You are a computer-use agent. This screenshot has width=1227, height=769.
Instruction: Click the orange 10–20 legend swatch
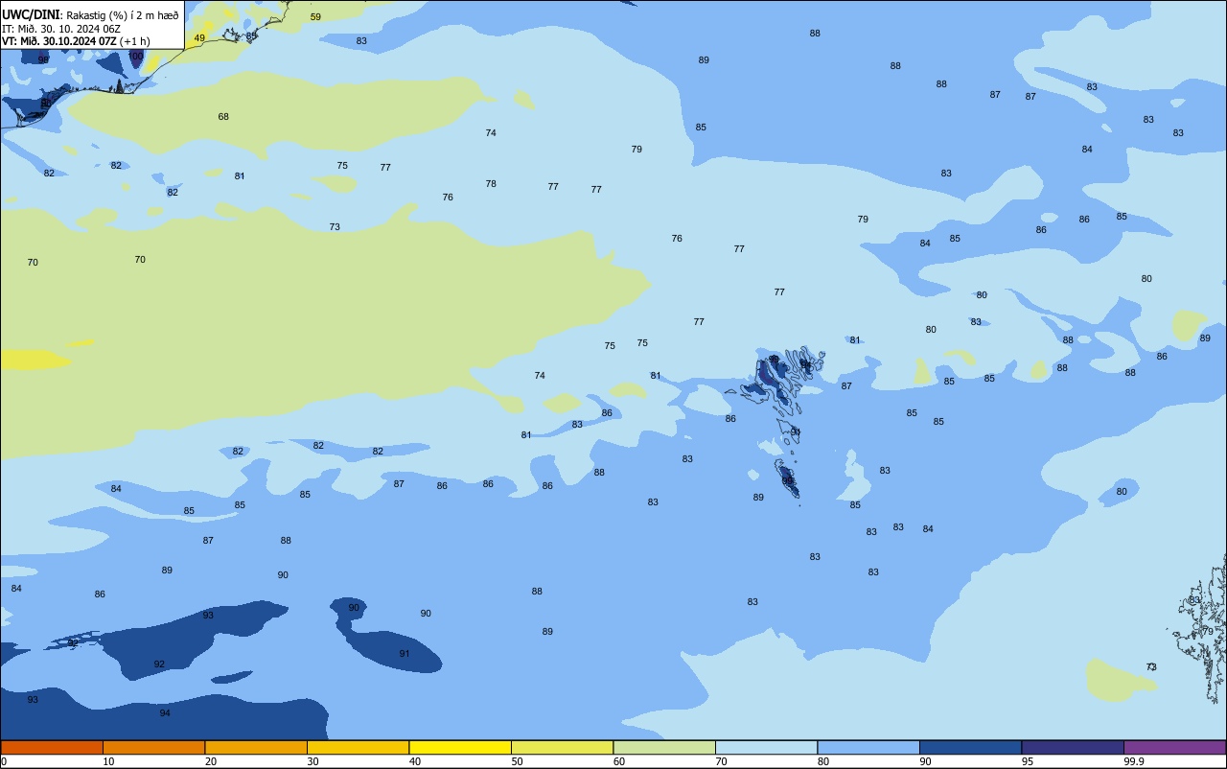(153, 747)
